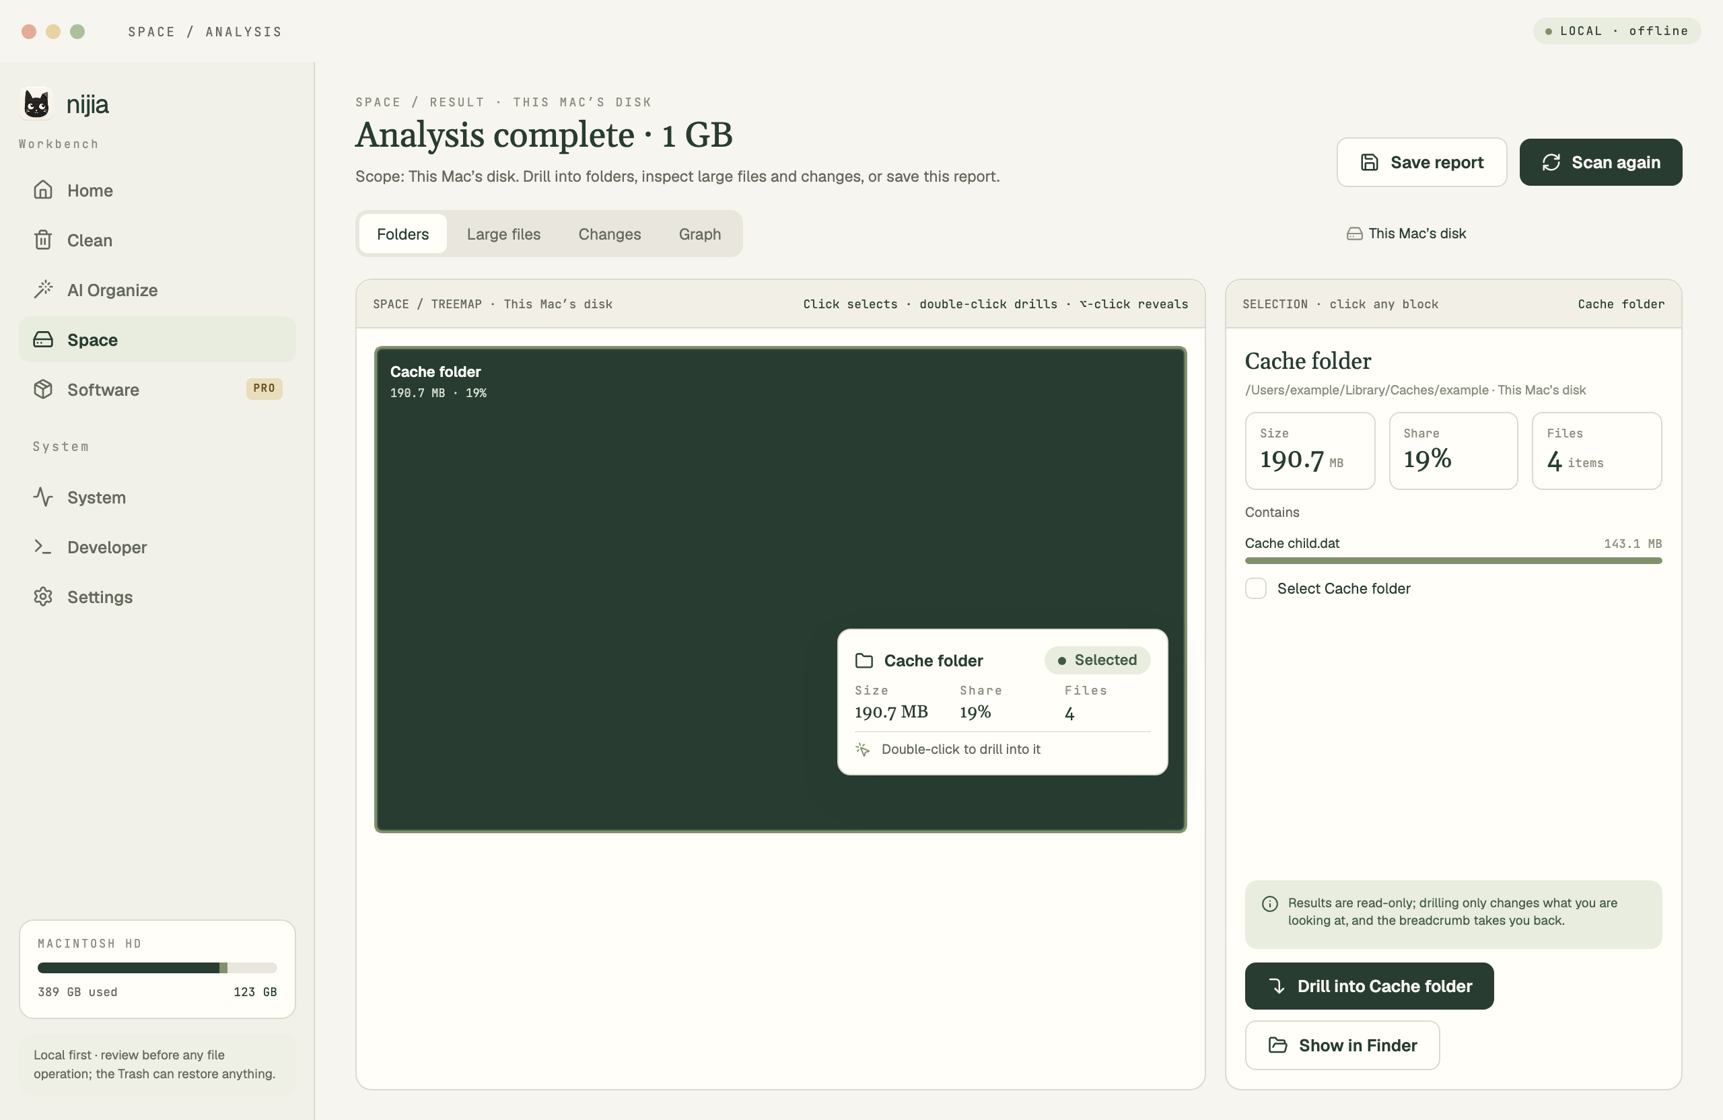Click the Save report button
Image resolution: width=1723 pixels, height=1120 pixels.
click(x=1421, y=162)
